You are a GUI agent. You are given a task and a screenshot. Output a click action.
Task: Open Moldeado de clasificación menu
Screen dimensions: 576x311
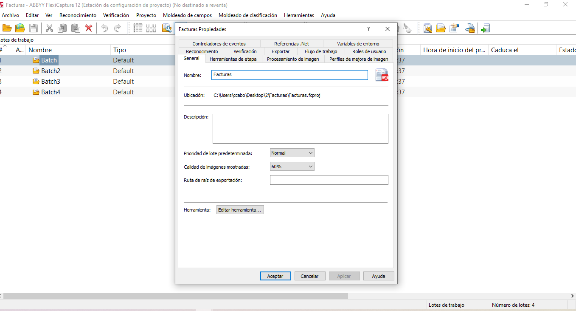click(x=248, y=15)
